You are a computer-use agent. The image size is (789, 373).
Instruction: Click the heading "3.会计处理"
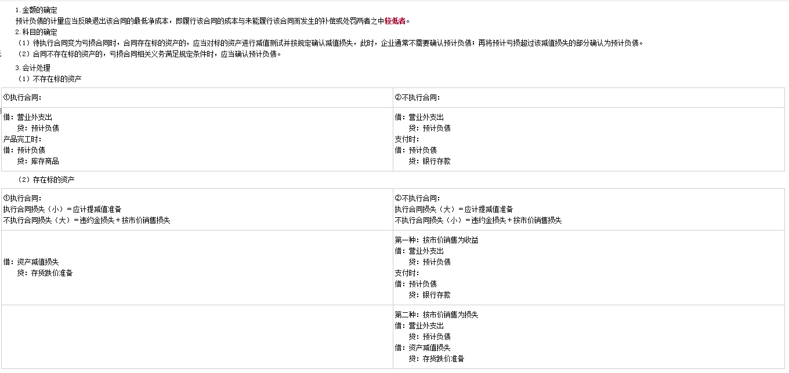click(32, 68)
